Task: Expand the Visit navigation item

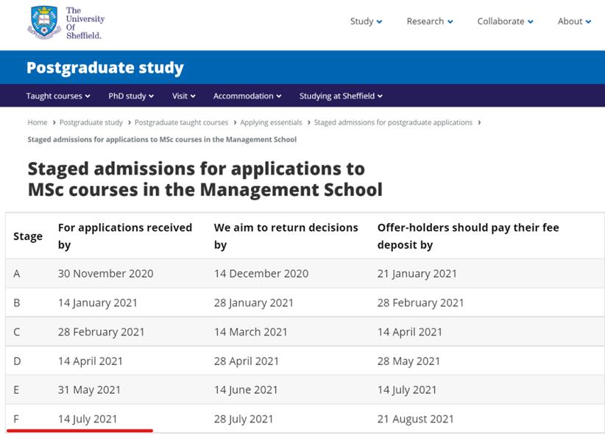Action: [x=183, y=96]
